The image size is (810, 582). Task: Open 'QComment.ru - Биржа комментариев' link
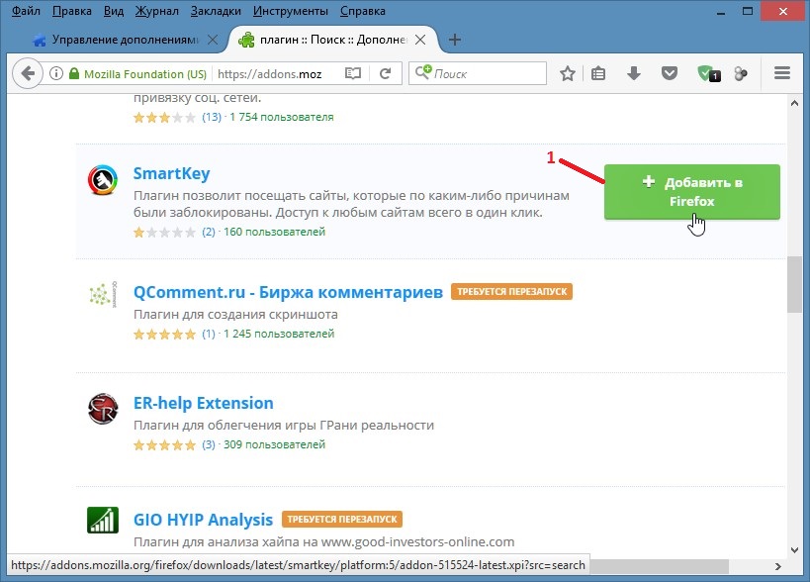pyautogui.click(x=288, y=292)
